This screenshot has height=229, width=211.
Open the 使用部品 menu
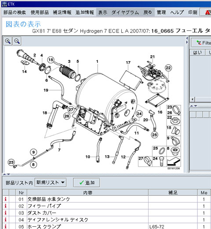(40, 12)
